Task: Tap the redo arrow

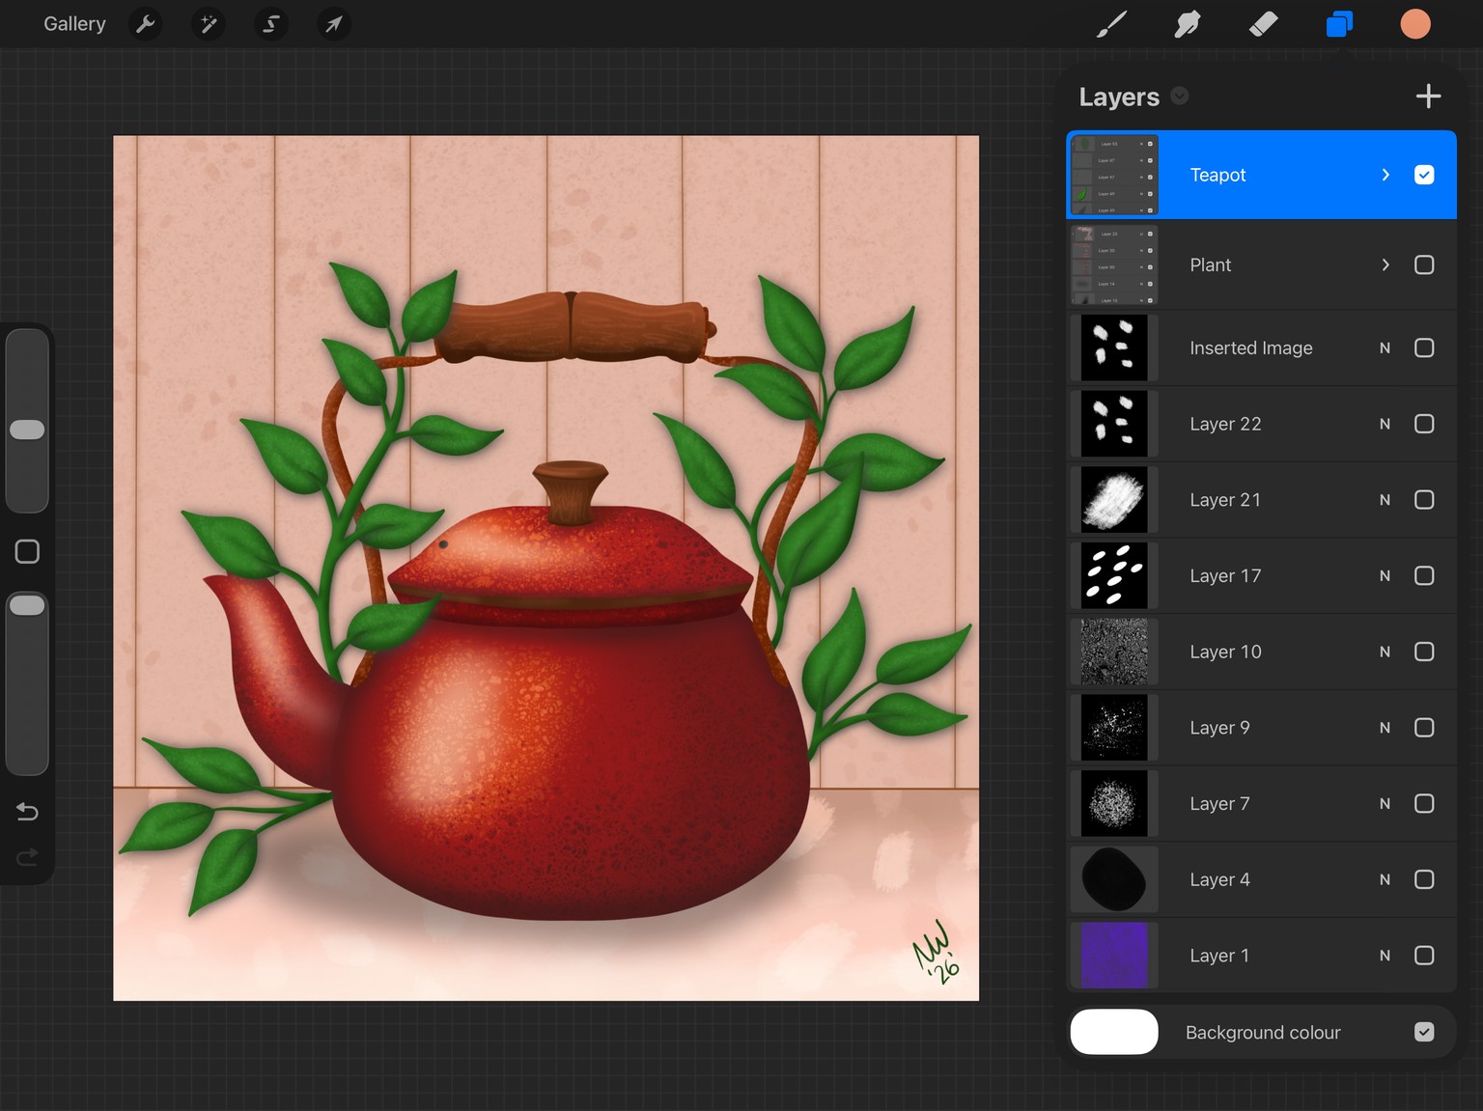Action: pos(27,856)
